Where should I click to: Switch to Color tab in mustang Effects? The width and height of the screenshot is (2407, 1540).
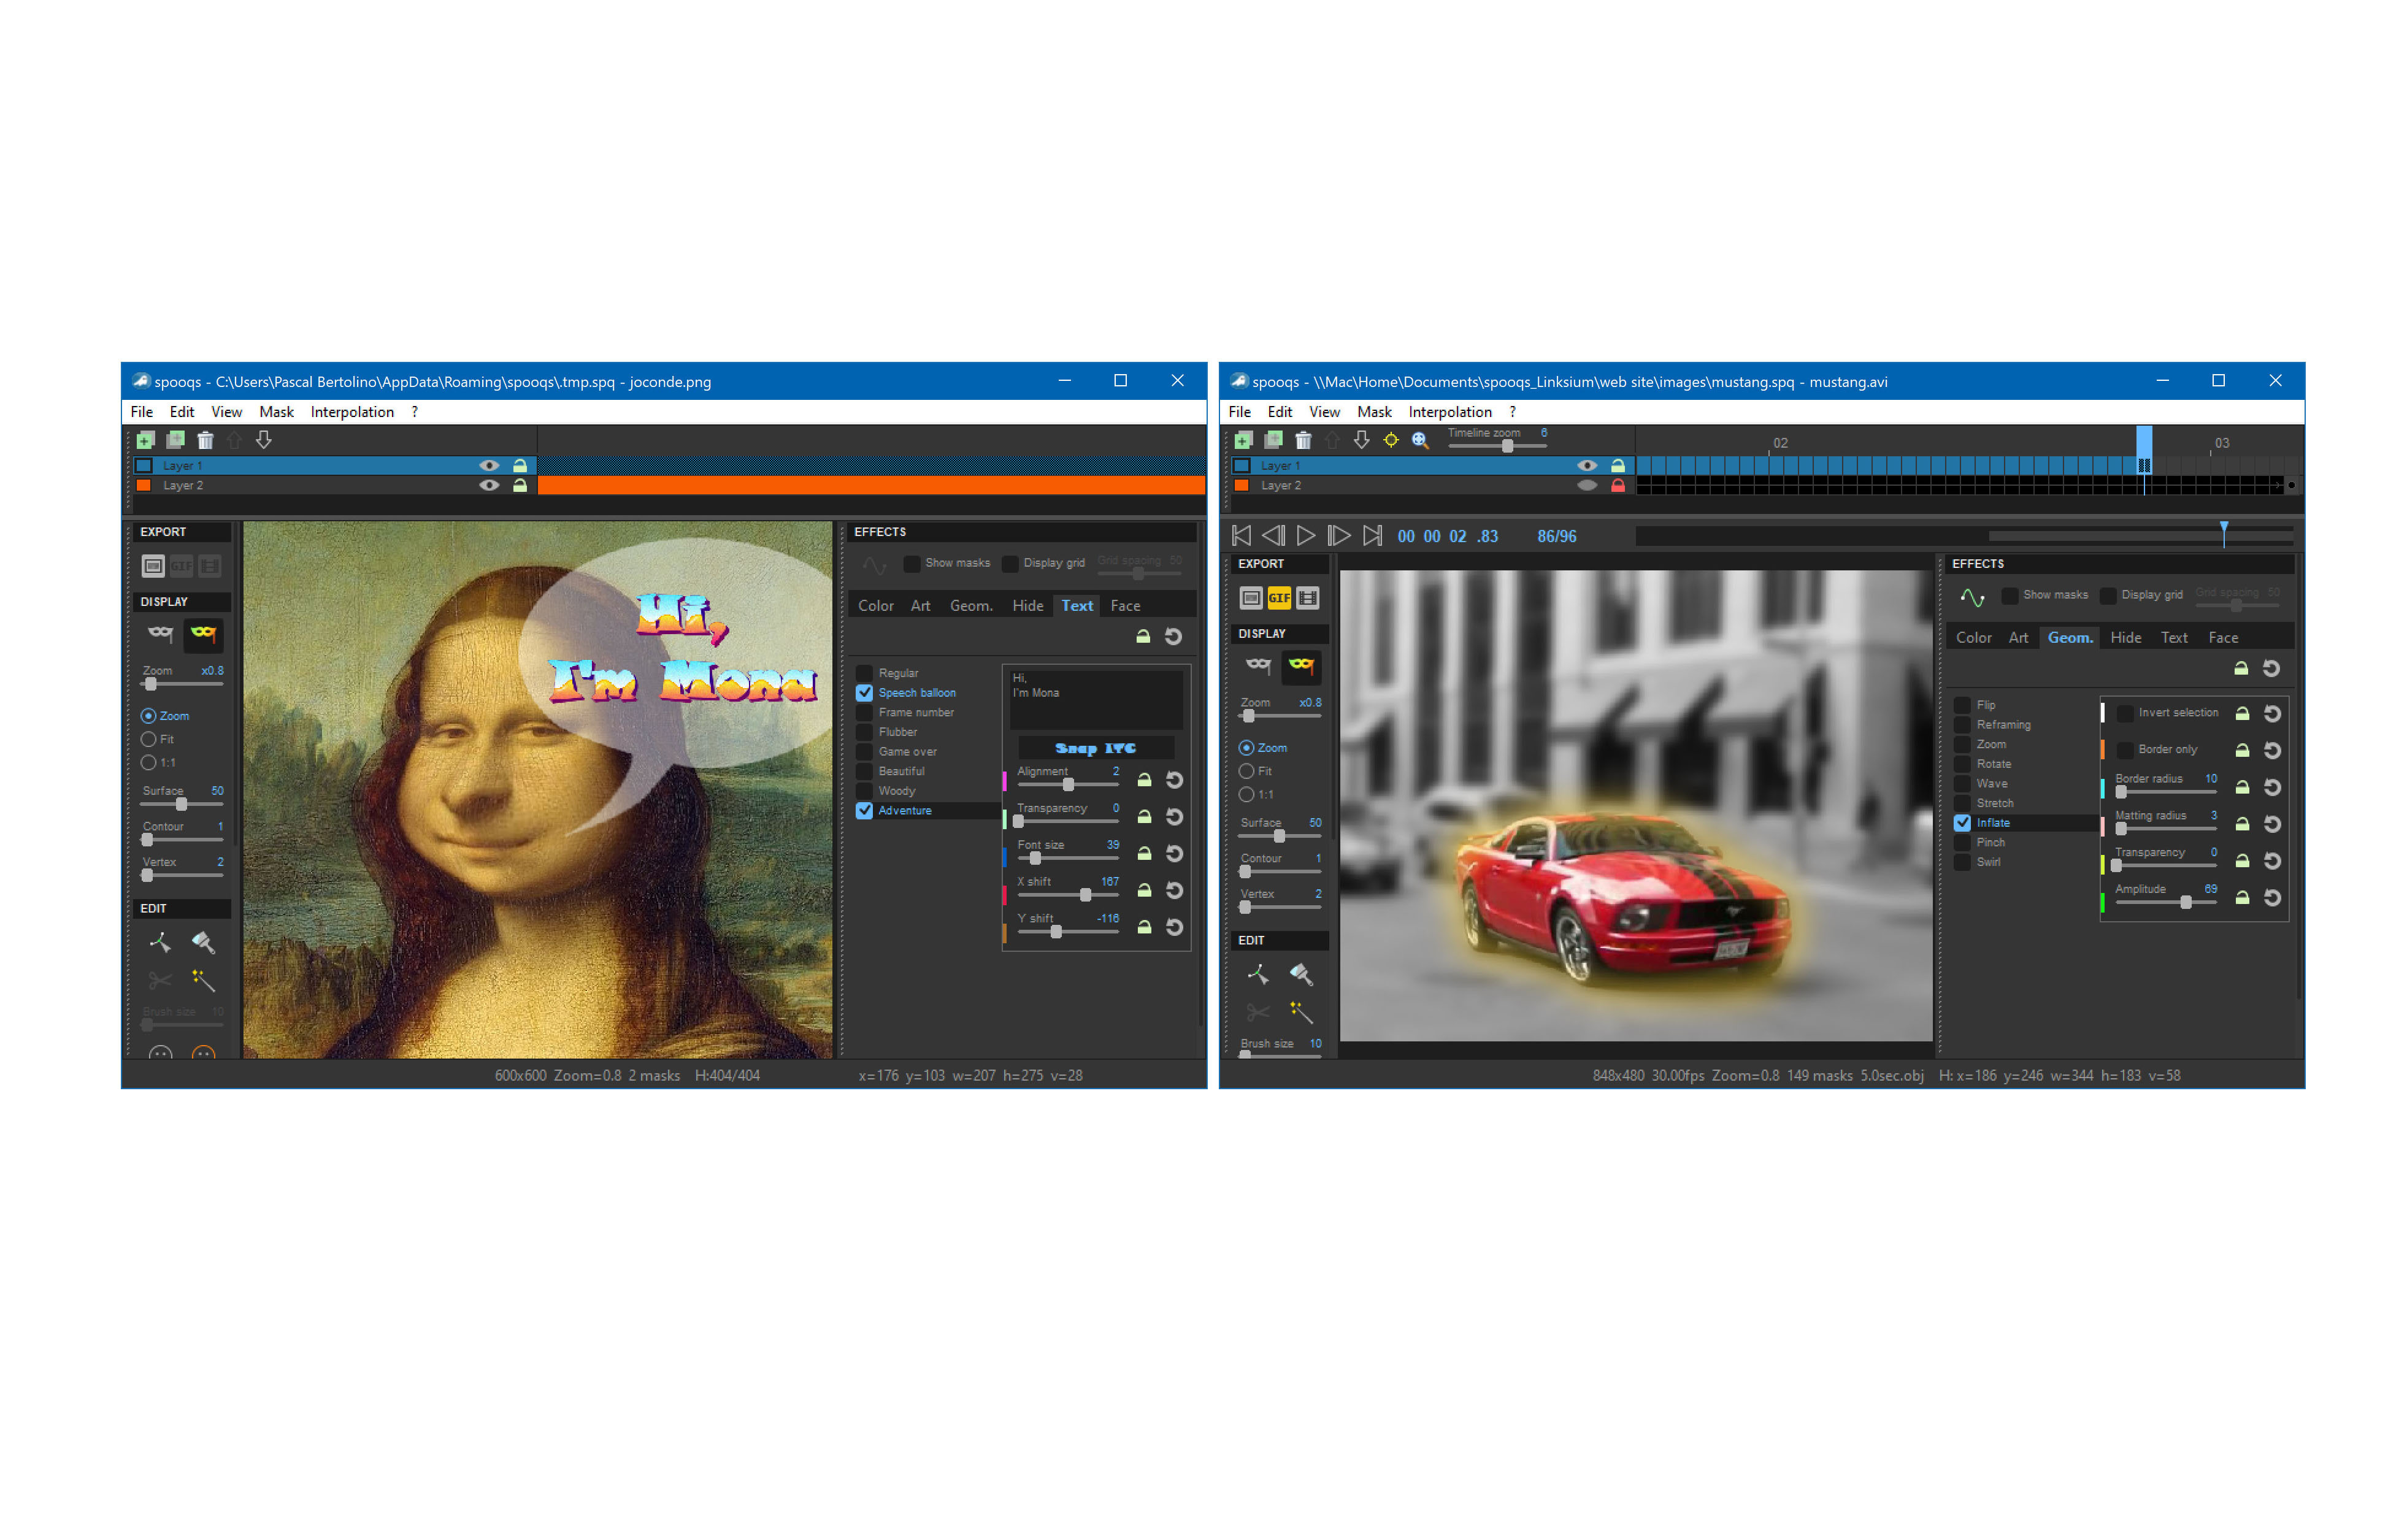1973,637
